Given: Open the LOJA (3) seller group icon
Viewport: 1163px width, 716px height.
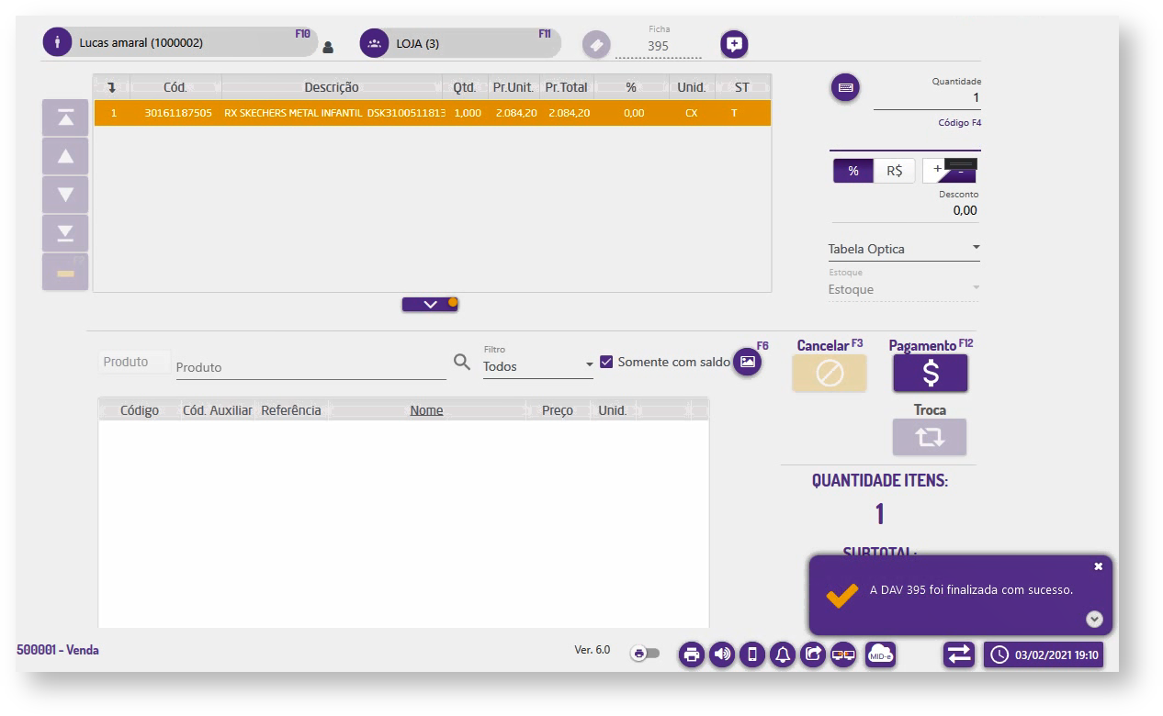Looking at the screenshot, I should (374, 43).
